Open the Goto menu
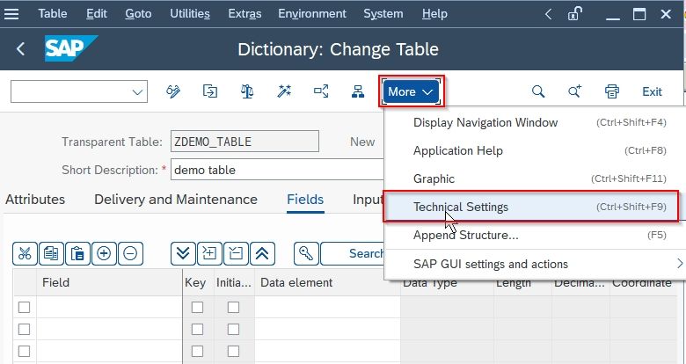 pos(138,14)
